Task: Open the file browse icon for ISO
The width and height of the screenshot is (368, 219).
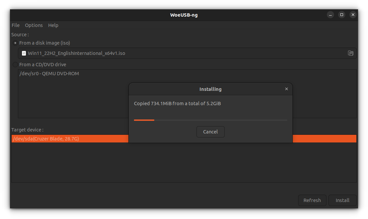Action: [x=350, y=53]
